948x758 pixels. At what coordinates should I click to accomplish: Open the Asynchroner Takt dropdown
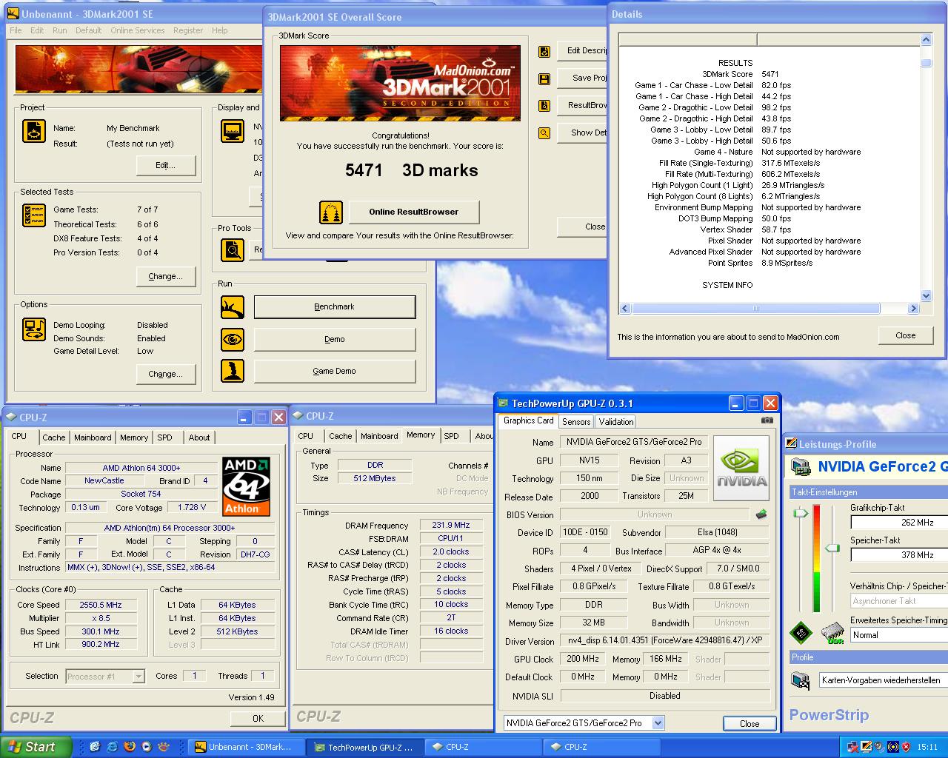(898, 601)
